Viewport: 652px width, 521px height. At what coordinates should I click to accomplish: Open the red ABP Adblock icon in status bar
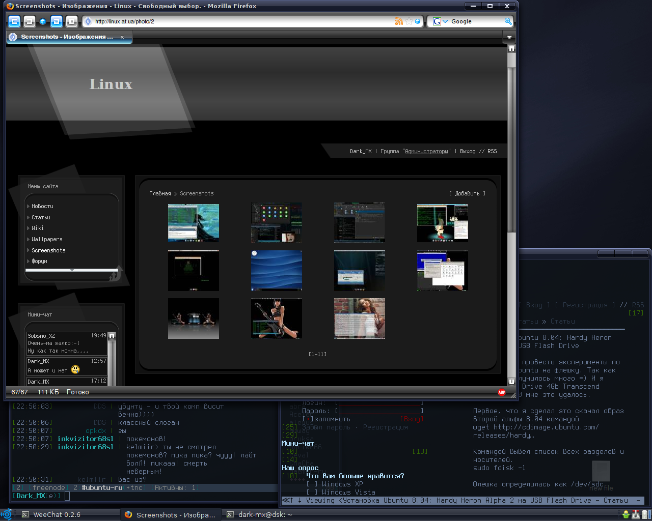point(502,392)
